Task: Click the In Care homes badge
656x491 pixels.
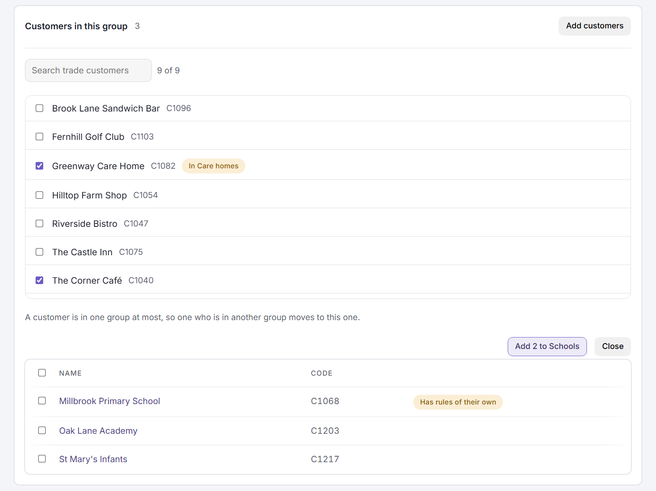Action: (214, 166)
